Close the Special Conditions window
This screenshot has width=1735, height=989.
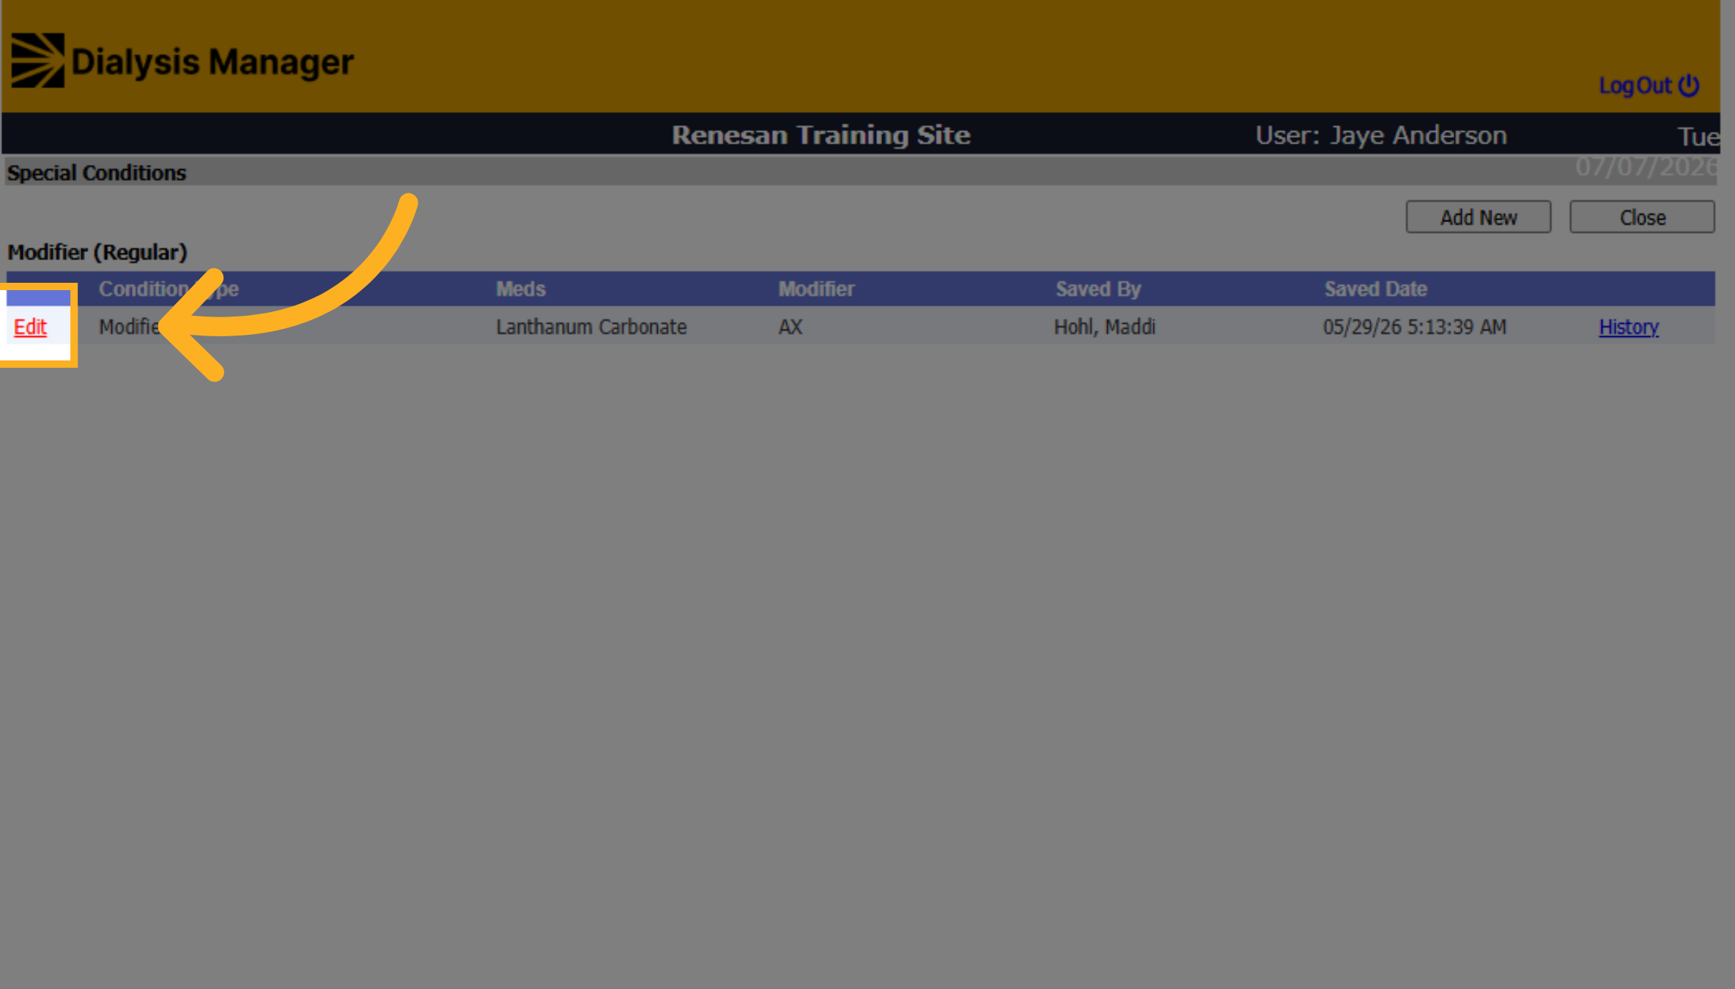coord(1642,217)
